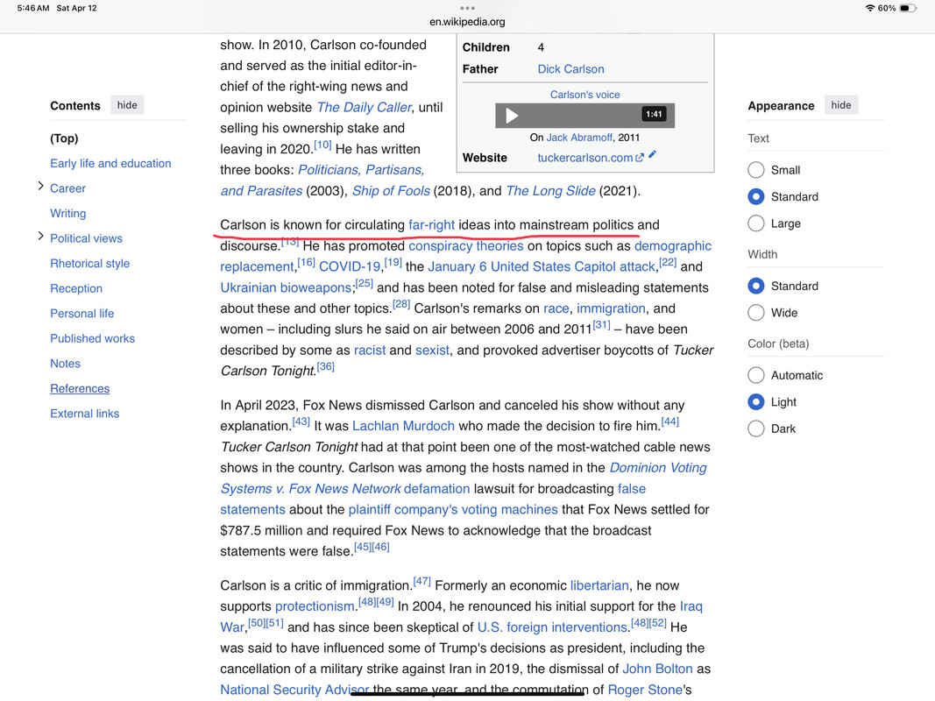The width and height of the screenshot is (935, 701).
Task: Open plaintiff company's voting machines link
Action: 452,510
